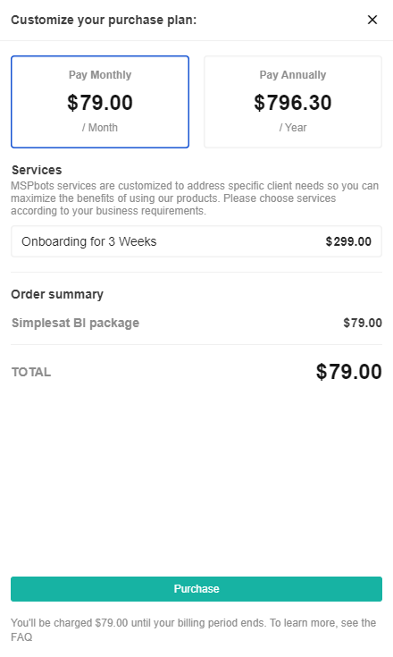393x657 pixels.
Task: Click the billing period charge notice text
Action: coord(193,630)
